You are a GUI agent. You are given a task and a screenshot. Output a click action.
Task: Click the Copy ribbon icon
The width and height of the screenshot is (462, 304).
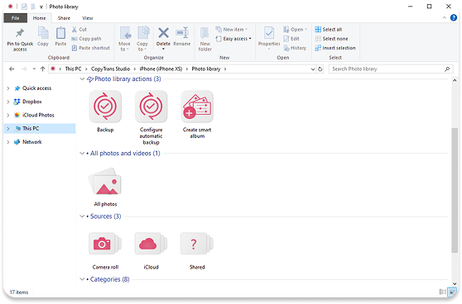click(43, 36)
